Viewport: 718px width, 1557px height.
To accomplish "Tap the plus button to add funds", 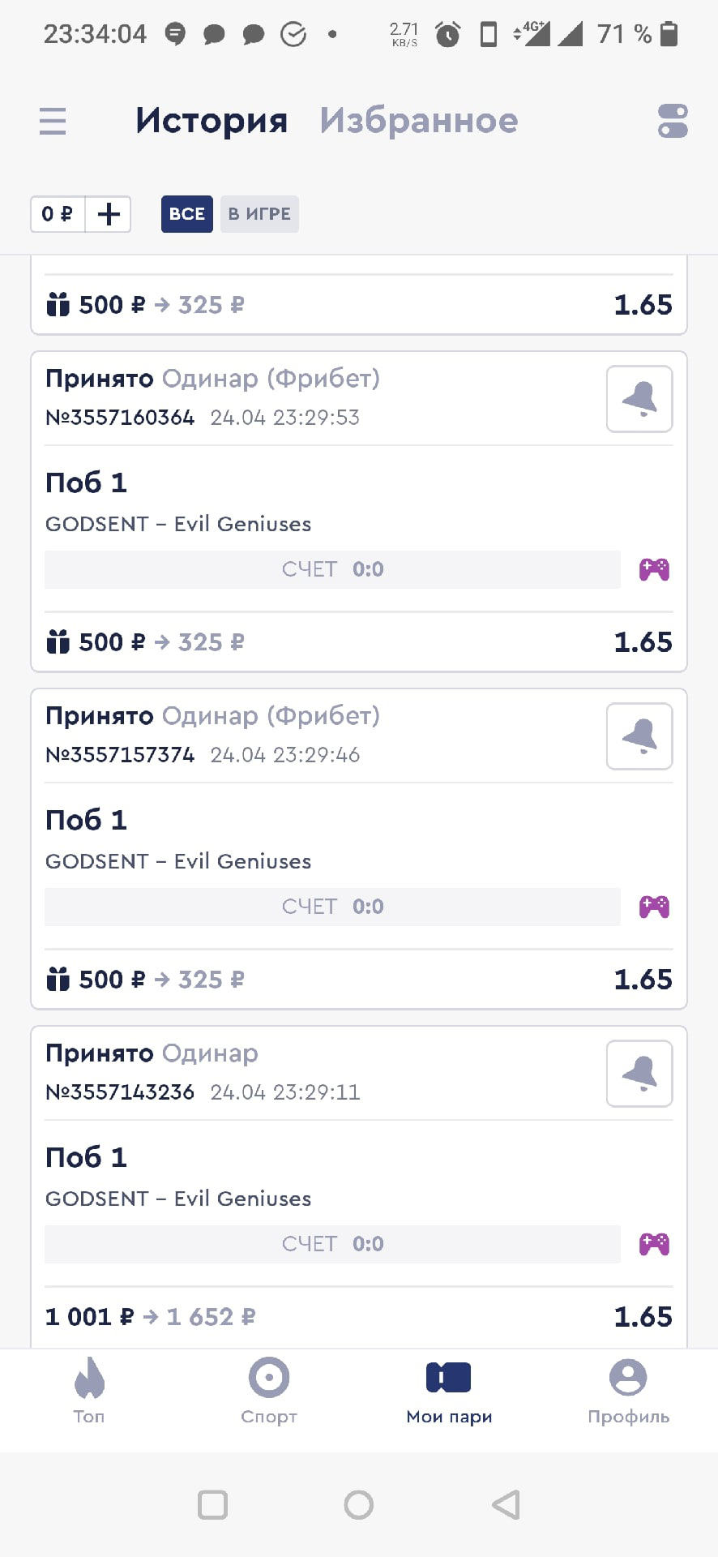I will 109,214.
